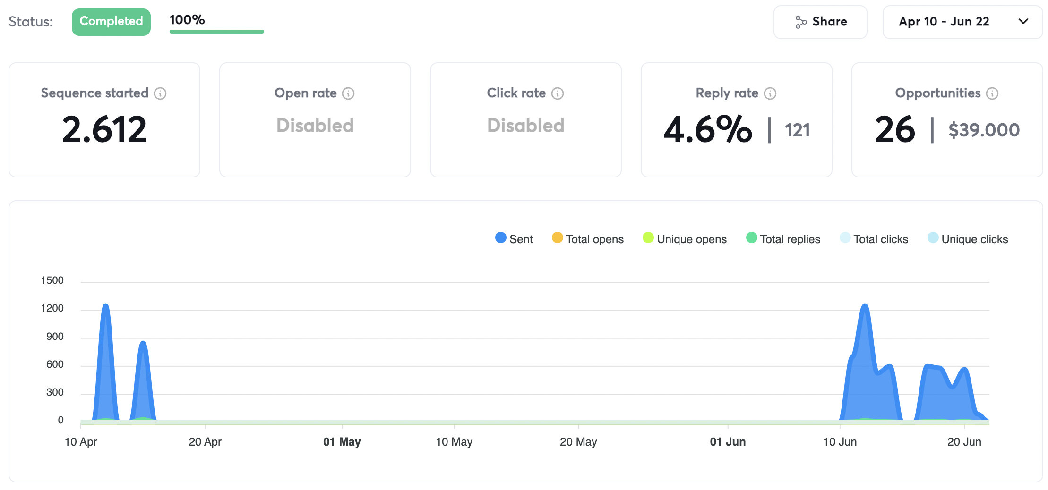Click the 4.6% reply rate value
This screenshot has height=490, width=1048.
coord(707,129)
